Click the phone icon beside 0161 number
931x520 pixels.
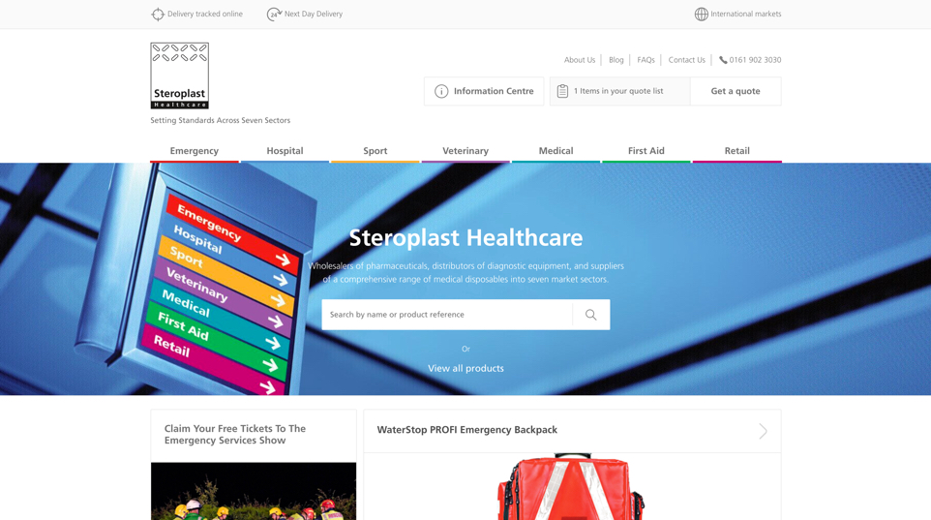tap(723, 60)
